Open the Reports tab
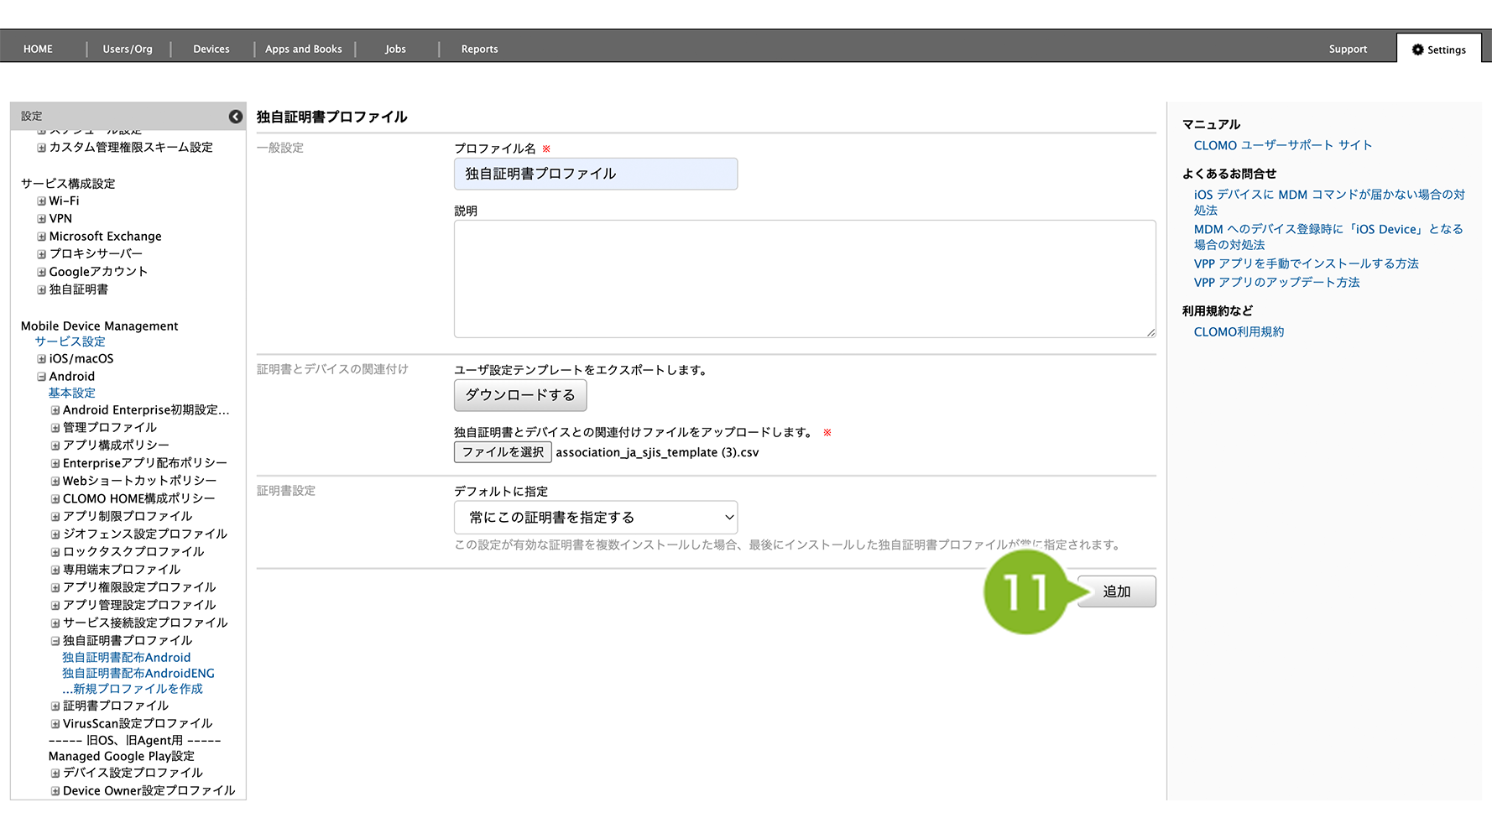This screenshot has height=839, width=1492. [x=479, y=50]
